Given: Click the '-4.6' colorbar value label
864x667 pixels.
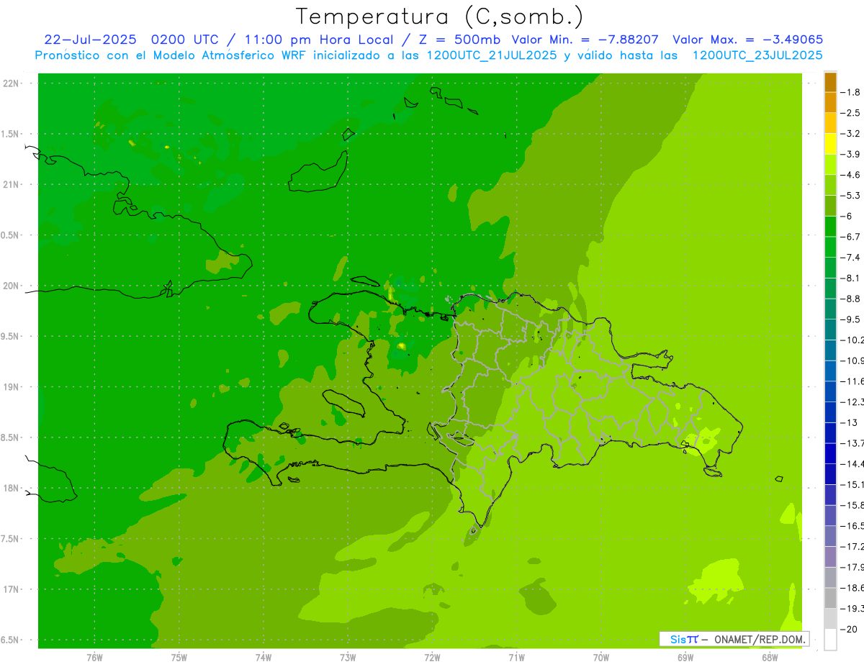Looking at the screenshot, I should tap(850, 175).
